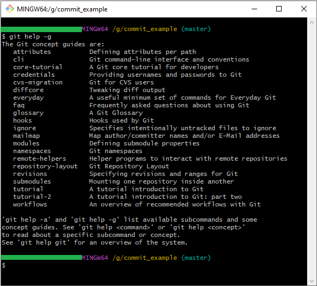Minimize the MINGW64 terminal window

[x=254, y=9]
